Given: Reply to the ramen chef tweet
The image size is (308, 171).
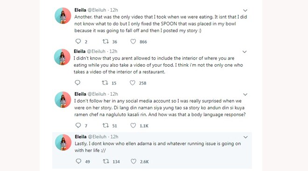Looking at the screenshot, I should 78,125.
